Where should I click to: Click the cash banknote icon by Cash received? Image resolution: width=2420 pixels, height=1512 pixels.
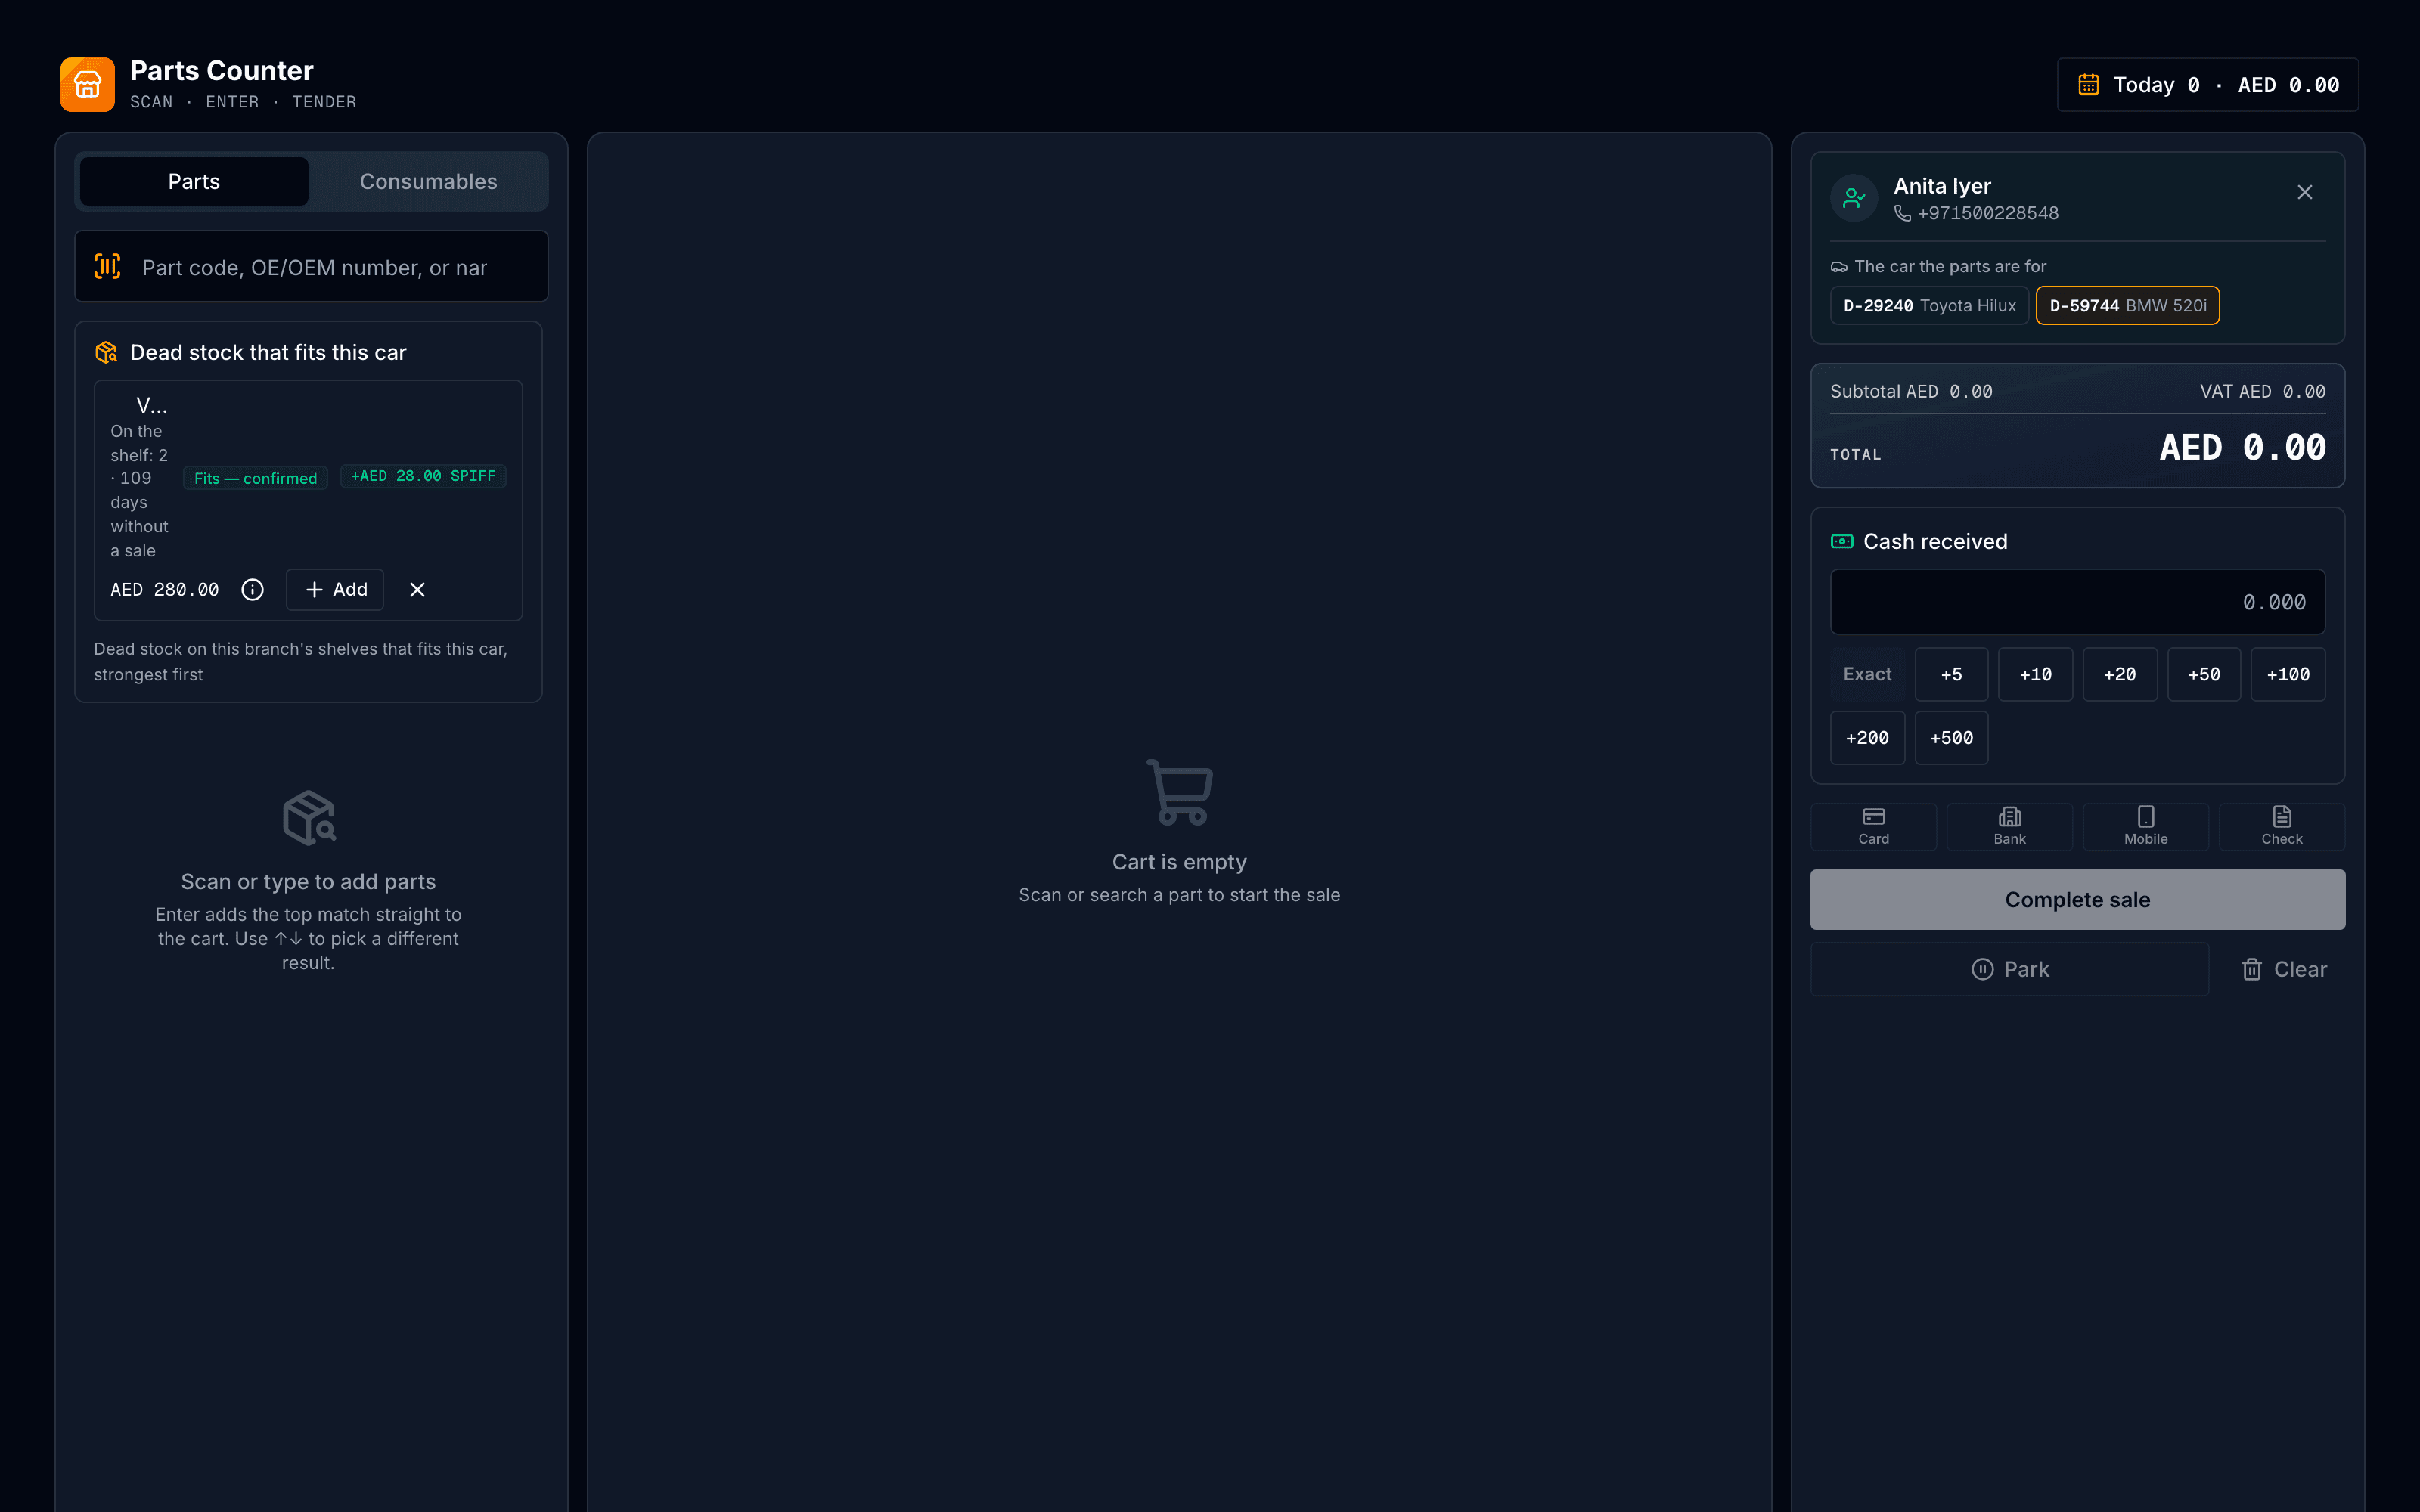click(1841, 541)
